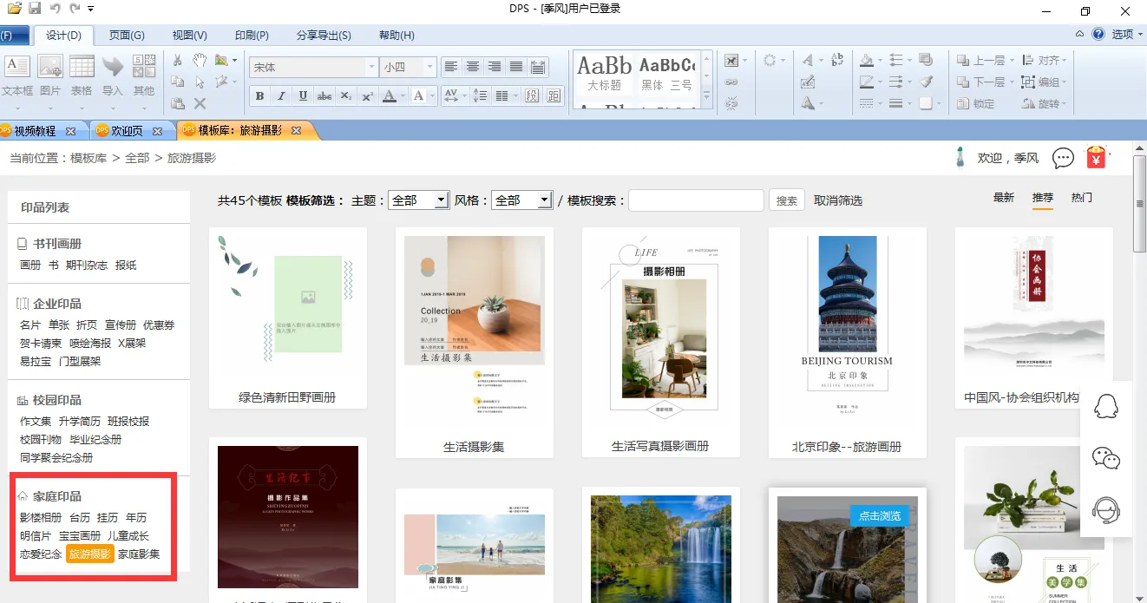
Task: Open the 主题 theme filter dropdown
Action: 418,200
